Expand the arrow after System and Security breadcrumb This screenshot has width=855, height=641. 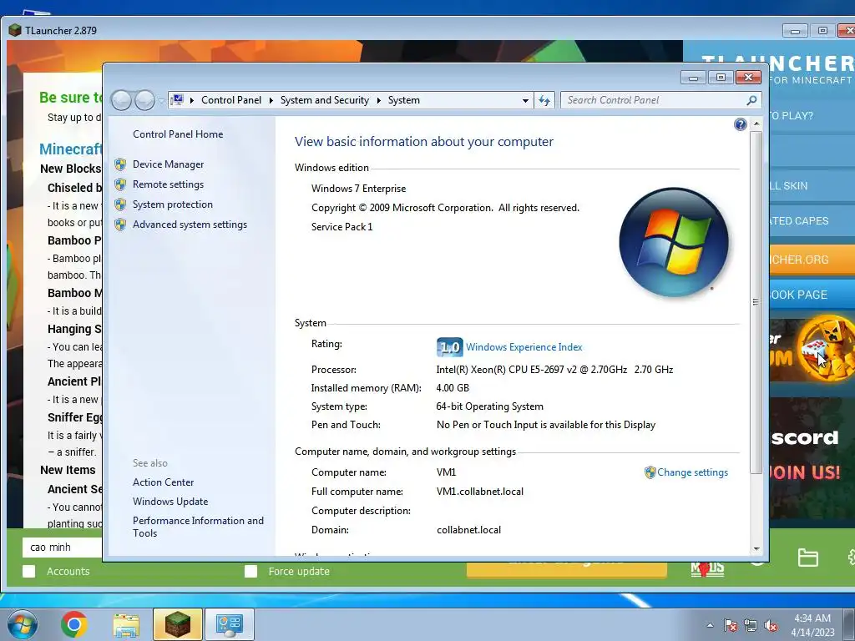coord(378,100)
